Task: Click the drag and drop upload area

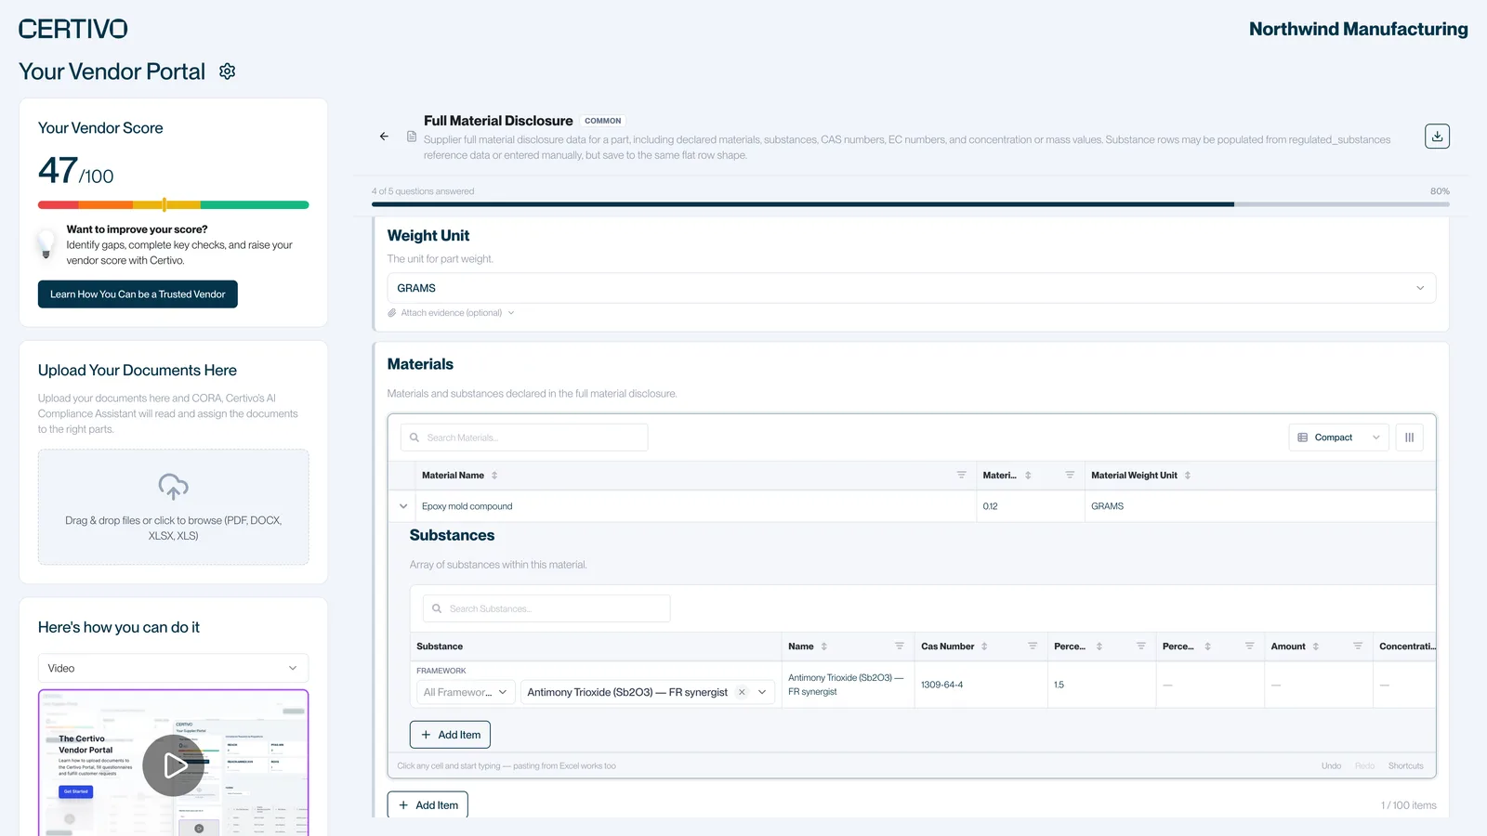Action: [173, 507]
